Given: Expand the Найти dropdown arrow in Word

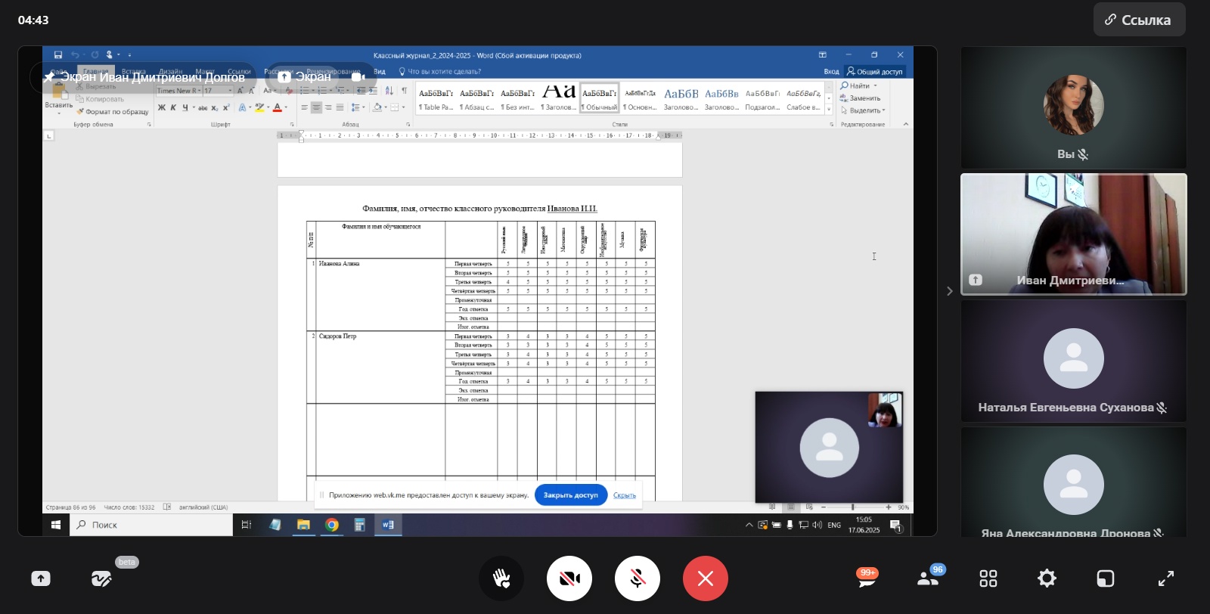Looking at the screenshot, I should pos(876,86).
